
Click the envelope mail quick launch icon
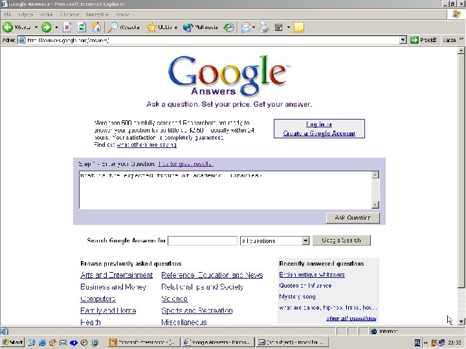(x=63, y=343)
